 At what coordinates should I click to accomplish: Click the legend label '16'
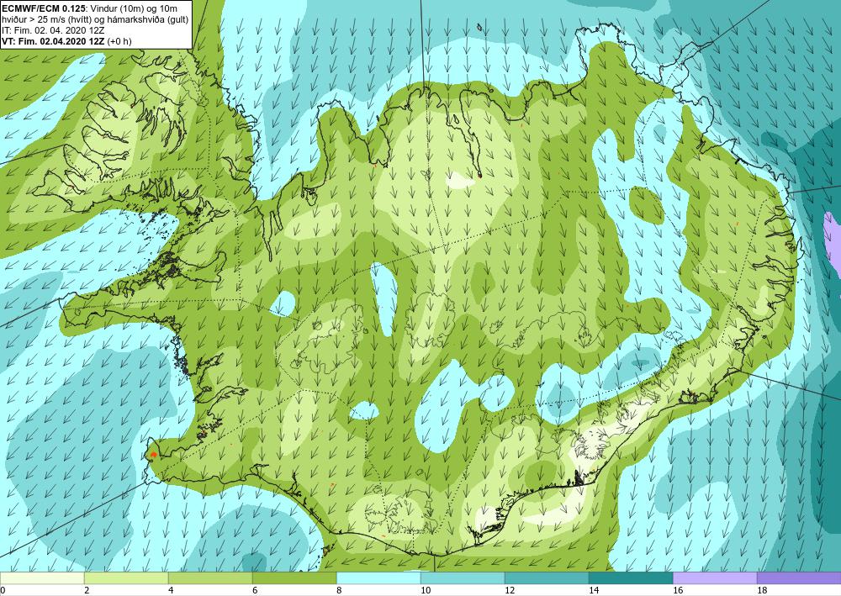click(x=678, y=591)
